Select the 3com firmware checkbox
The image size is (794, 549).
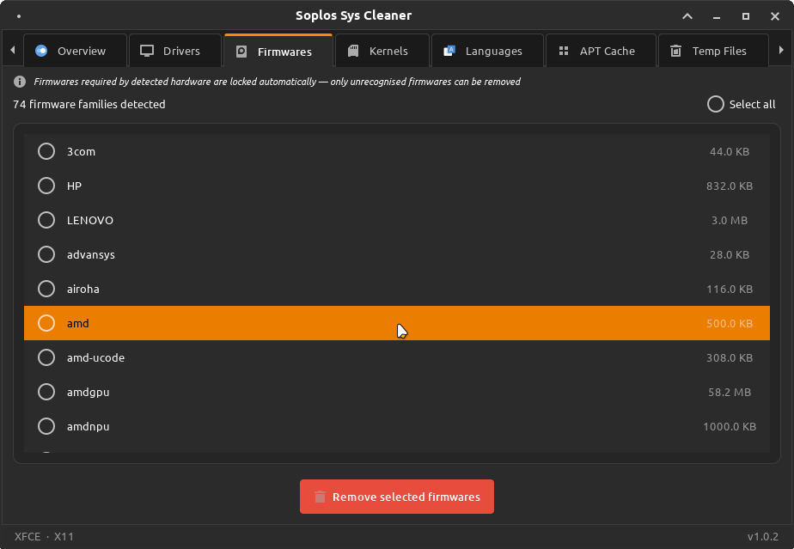point(46,151)
